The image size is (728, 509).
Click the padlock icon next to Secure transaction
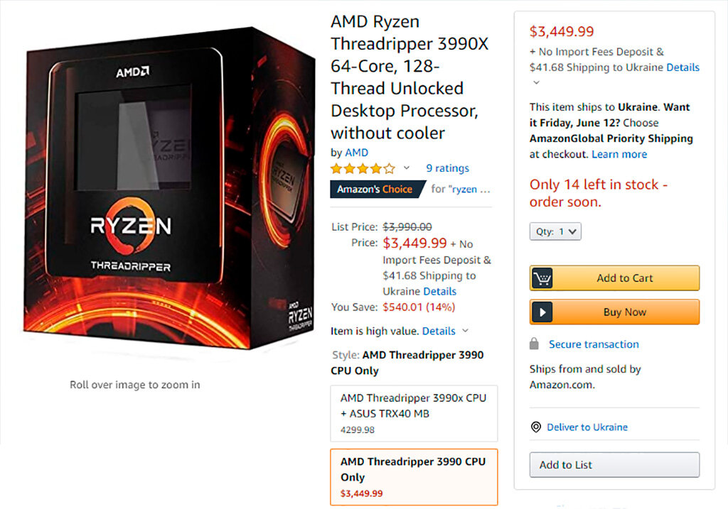coord(533,344)
